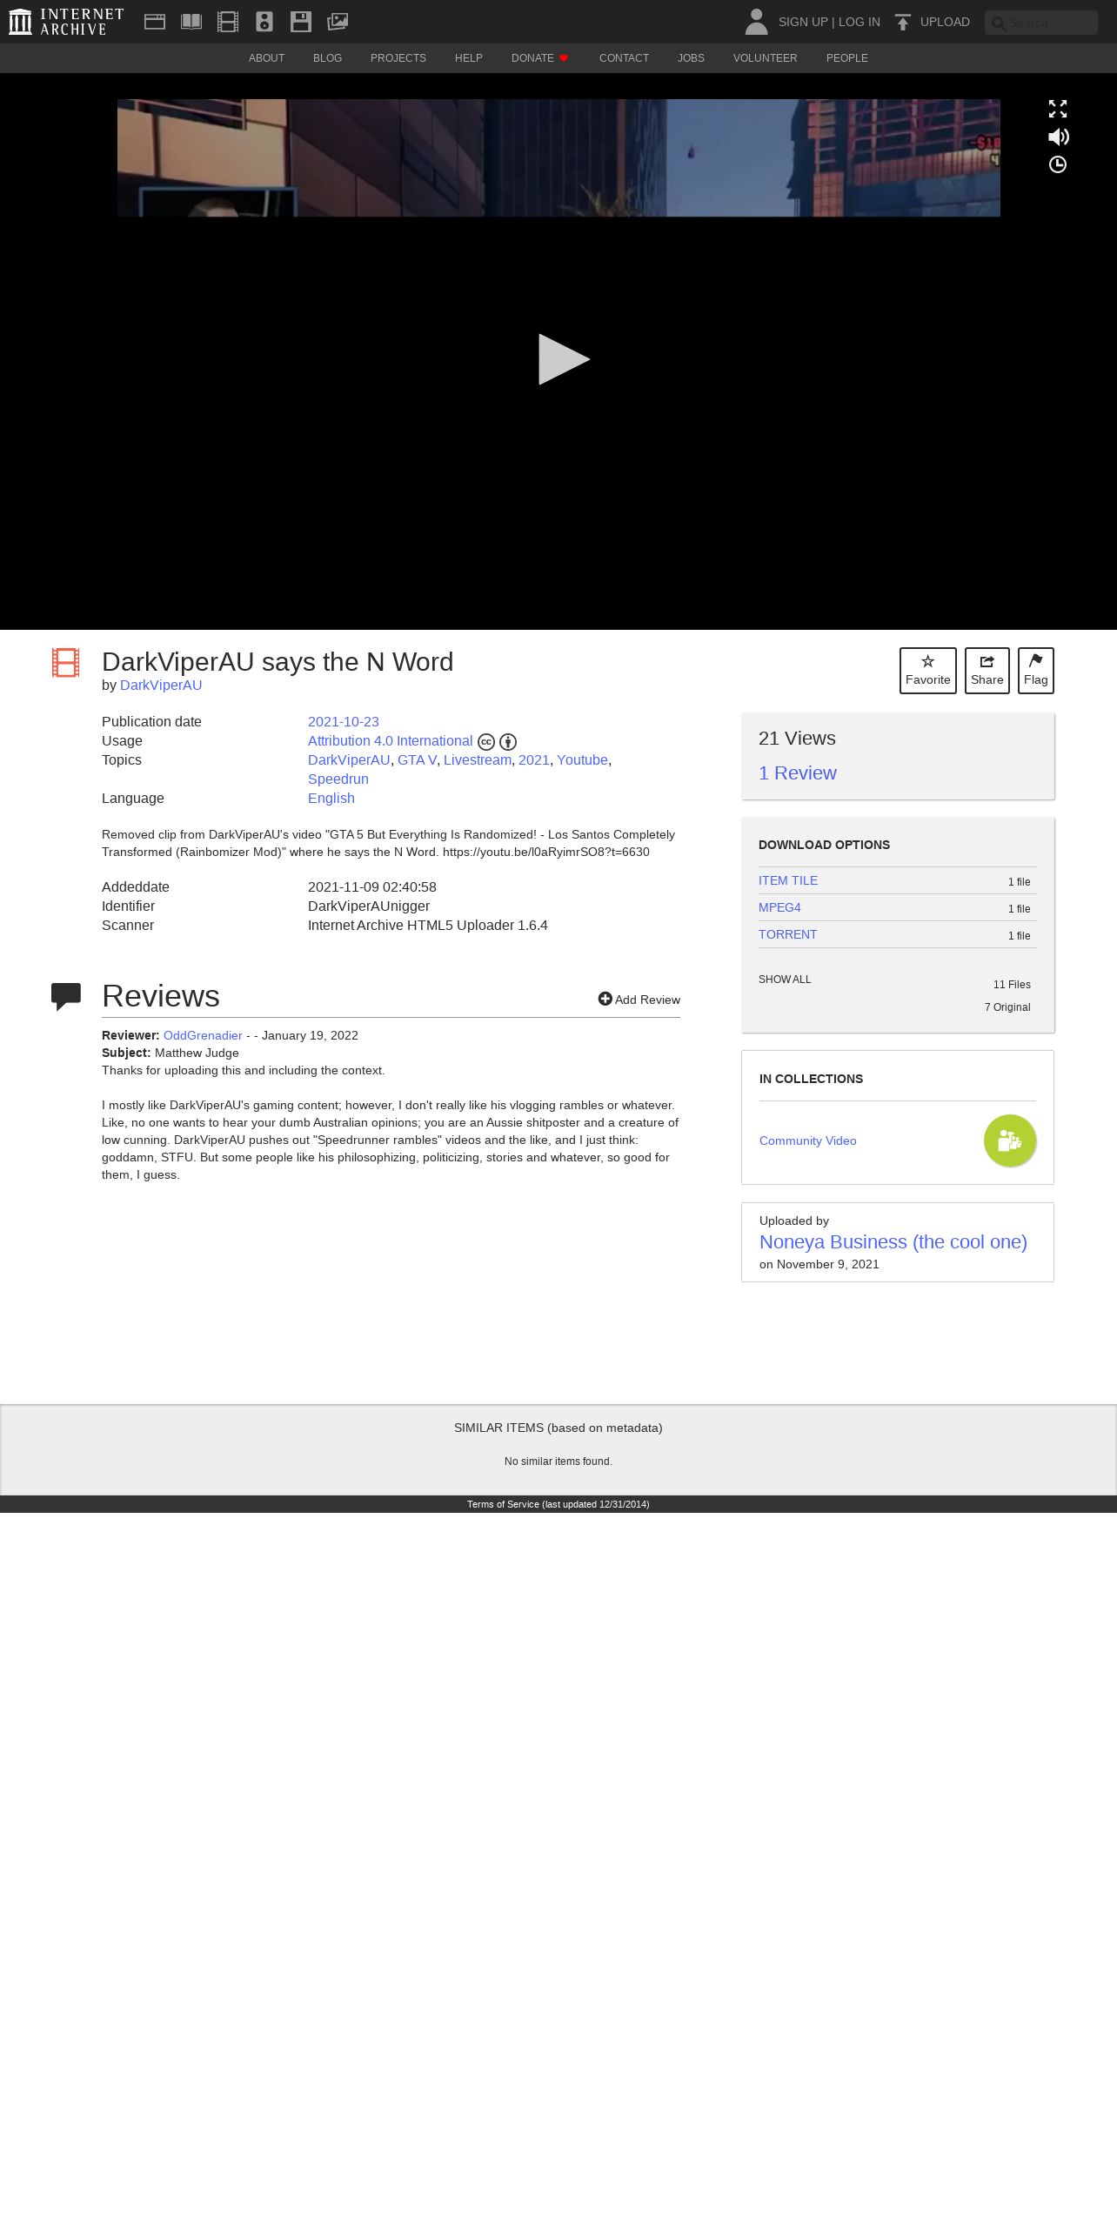Click the UPLOAD link text
The height and width of the screenshot is (2234, 1117).
click(945, 22)
